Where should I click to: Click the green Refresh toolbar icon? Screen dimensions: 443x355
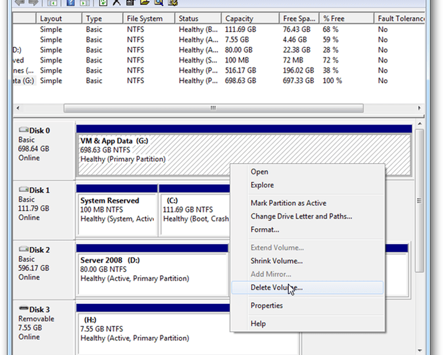coord(103,3)
